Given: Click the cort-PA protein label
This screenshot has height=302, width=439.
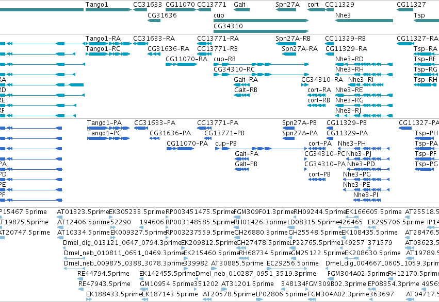Looking at the screenshot, I should [x=320, y=144].
